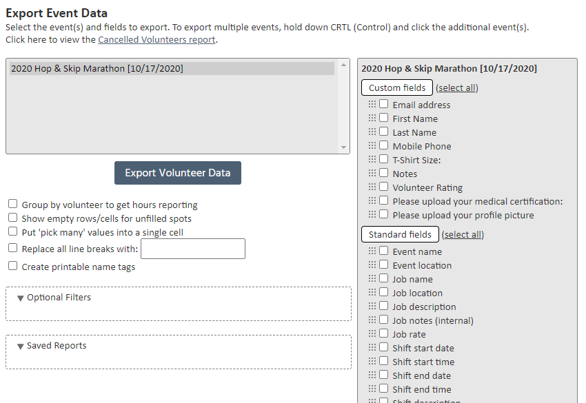The image size is (586, 403).
Task: Click the line breaks replacement text field
Action: pos(193,249)
